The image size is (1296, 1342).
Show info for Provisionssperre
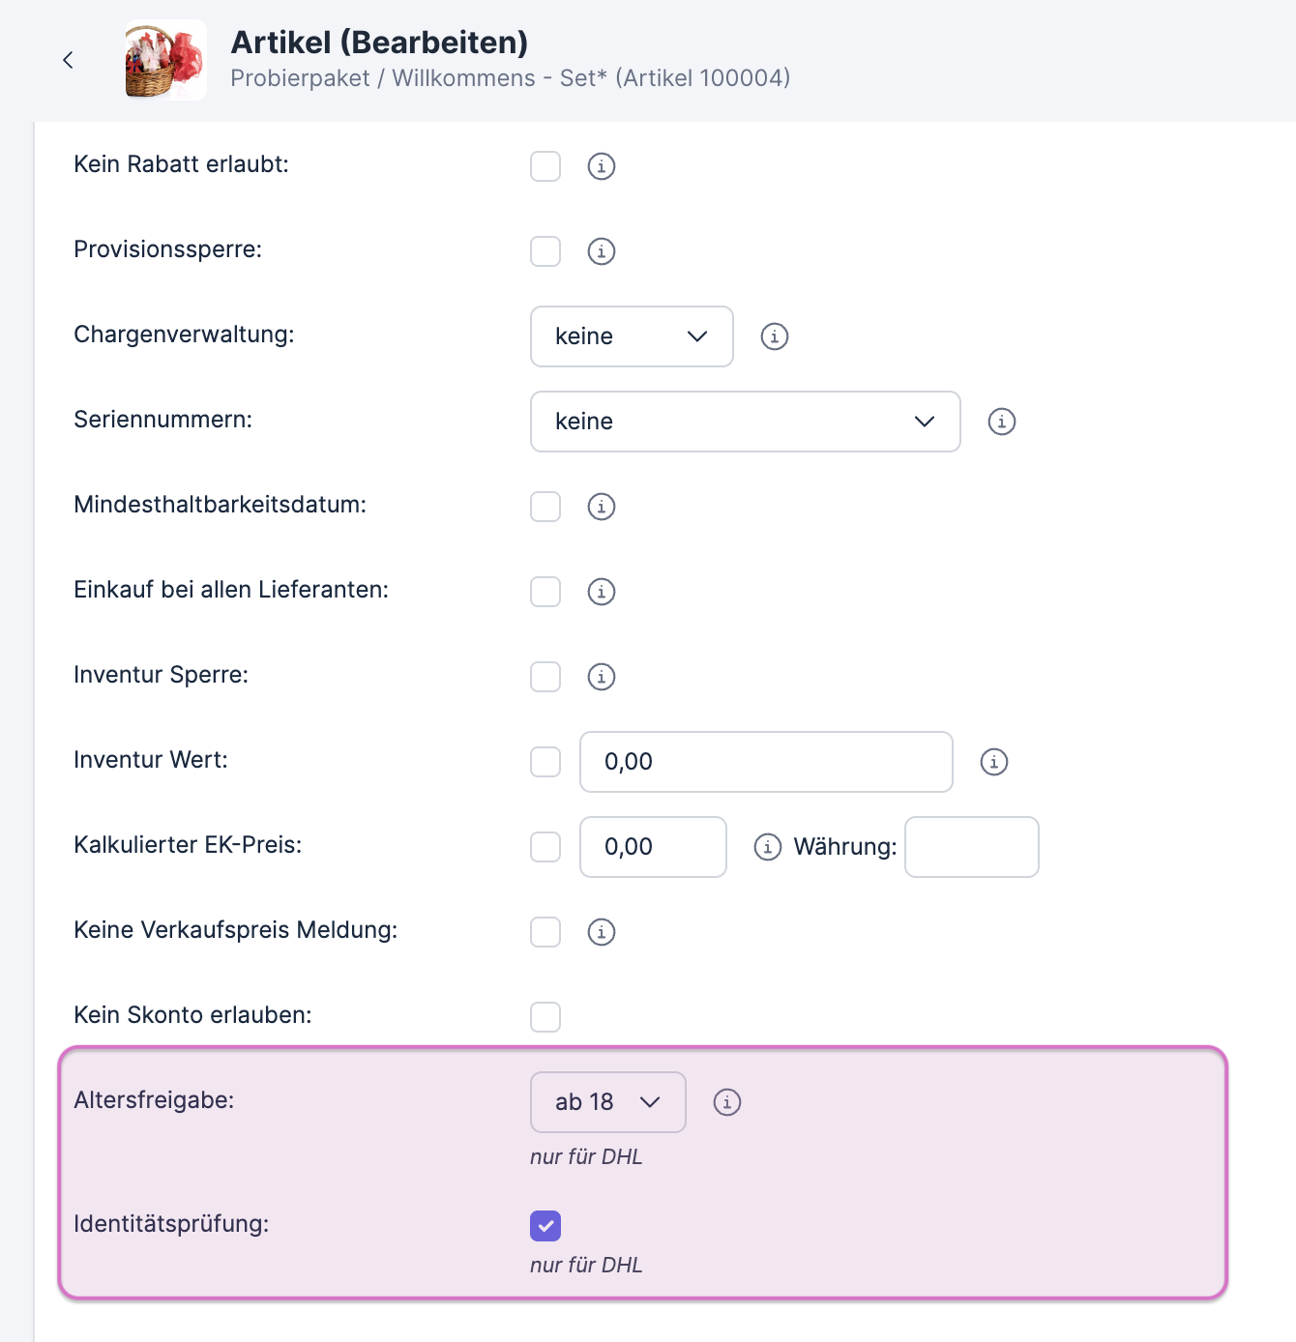(x=602, y=251)
